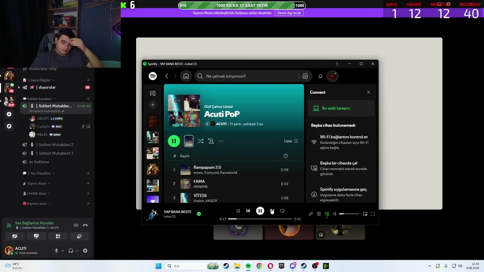Viewport: 484px width, 272px height.
Task: Click Spotify uygulamasına geç option
Action: click(341, 194)
